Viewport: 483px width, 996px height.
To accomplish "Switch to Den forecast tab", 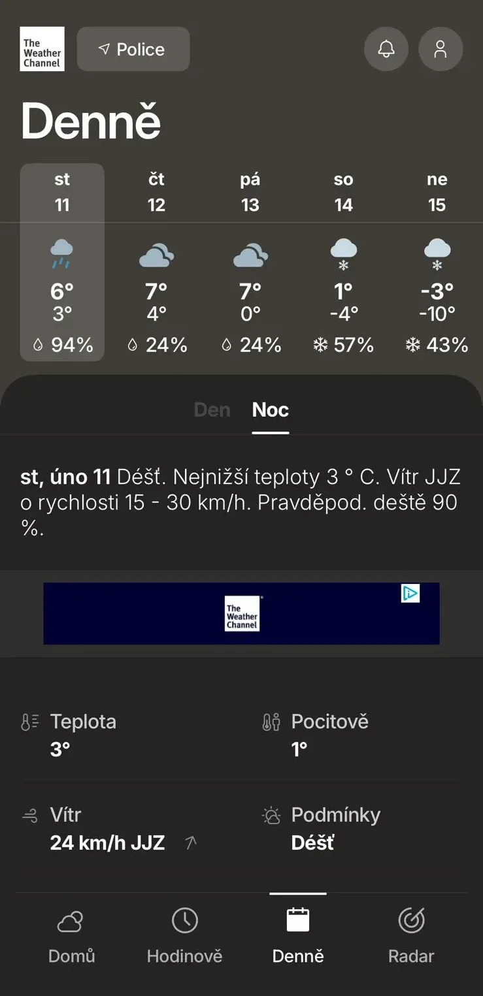I will [x=212, y=410].
